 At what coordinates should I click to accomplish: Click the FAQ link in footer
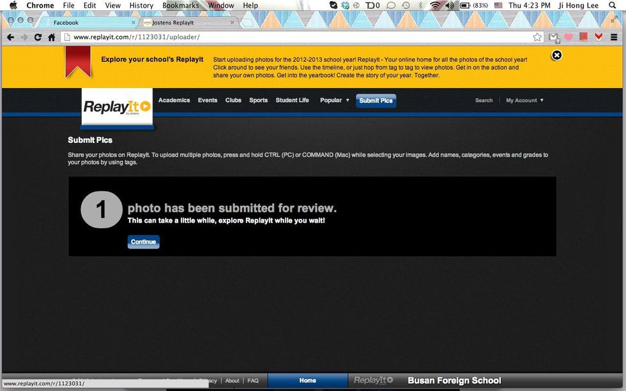(253, 381)
